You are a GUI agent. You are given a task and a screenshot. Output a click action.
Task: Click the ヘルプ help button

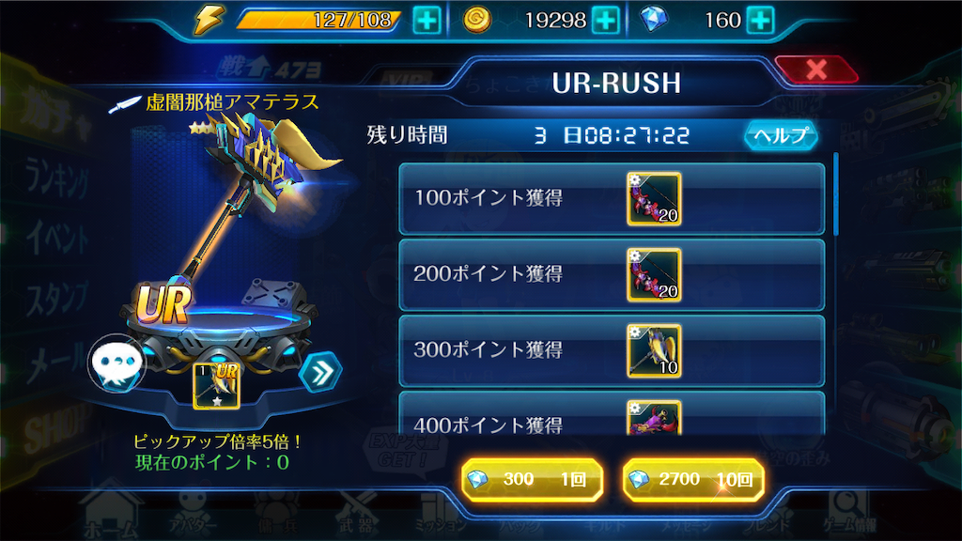(781, 135)
